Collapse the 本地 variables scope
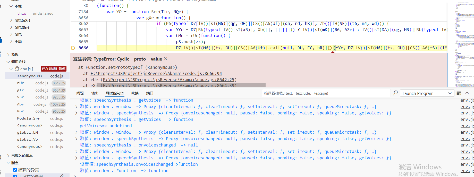The image size is (474, 177). click(x=11, y=6)
